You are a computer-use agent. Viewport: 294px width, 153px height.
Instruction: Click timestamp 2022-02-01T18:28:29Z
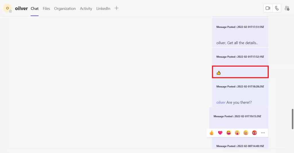250,86
